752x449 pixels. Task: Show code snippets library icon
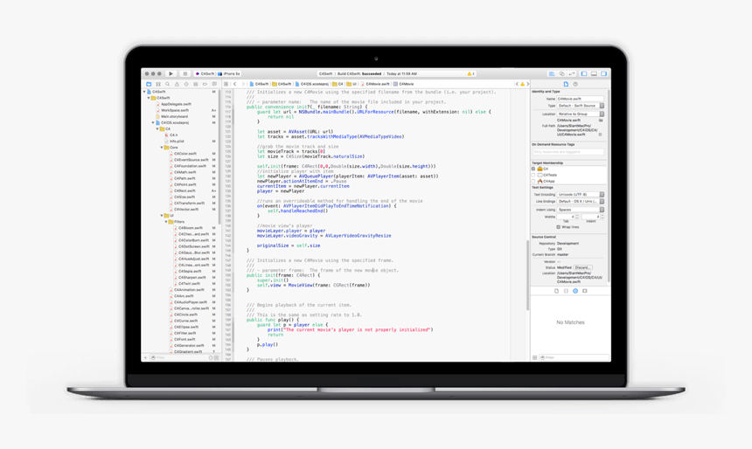pyautogui.click(x=566, y=291)
